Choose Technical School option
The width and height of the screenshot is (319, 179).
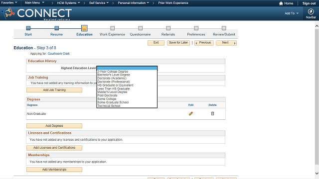tap(127, 106)
